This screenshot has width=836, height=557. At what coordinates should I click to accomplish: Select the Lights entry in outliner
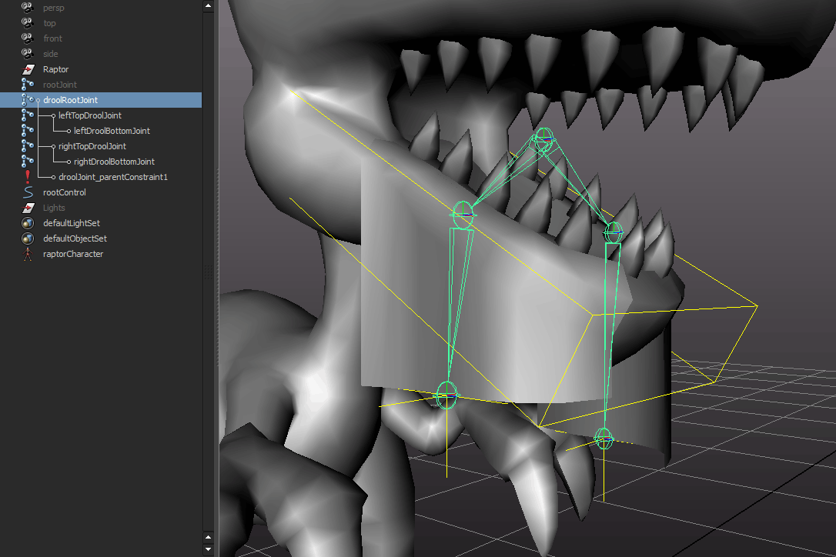coord(54,208)
